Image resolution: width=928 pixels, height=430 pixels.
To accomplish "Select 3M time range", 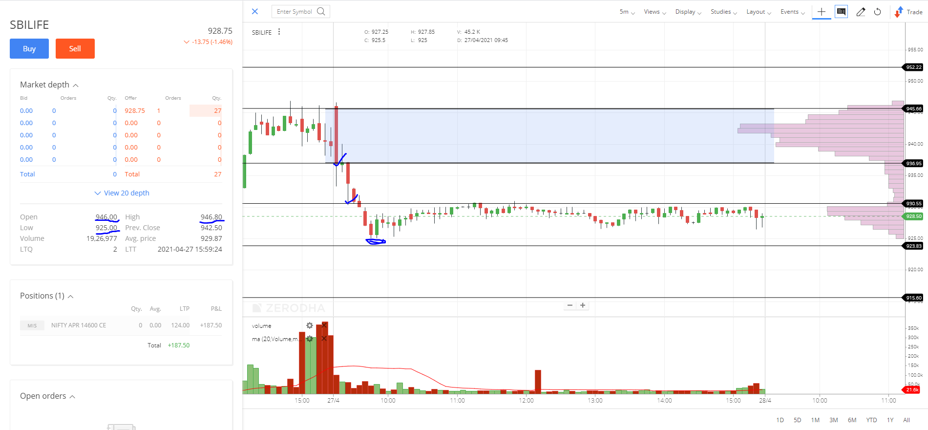I will (834, 420).
